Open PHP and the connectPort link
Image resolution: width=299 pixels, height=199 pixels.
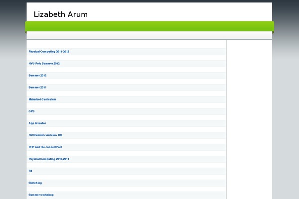[45, 147]
